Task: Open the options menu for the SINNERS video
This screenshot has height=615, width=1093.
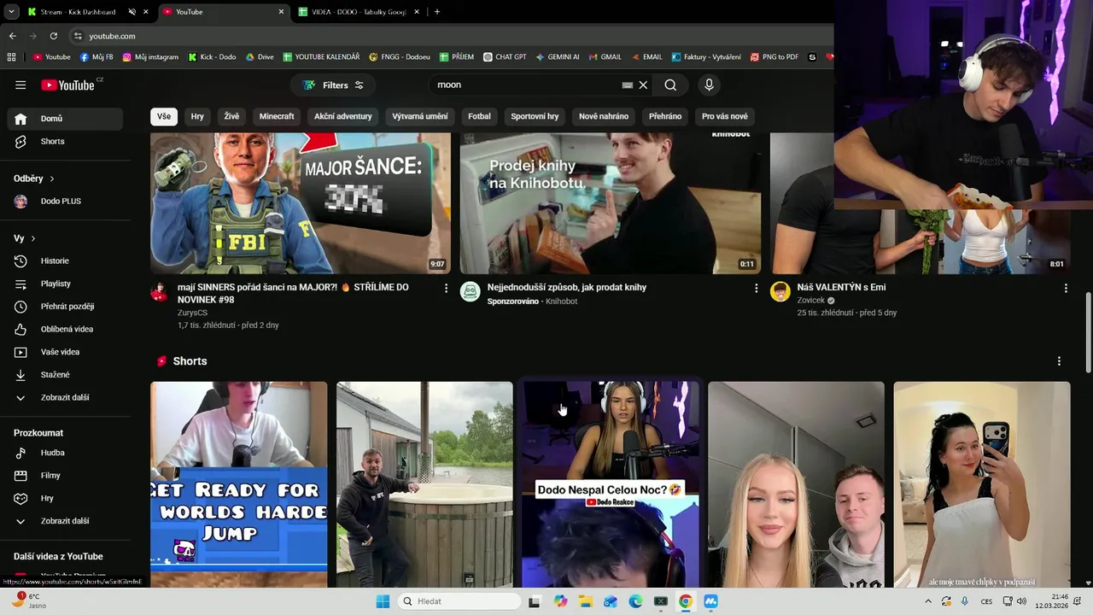Action: click(446, 289)
